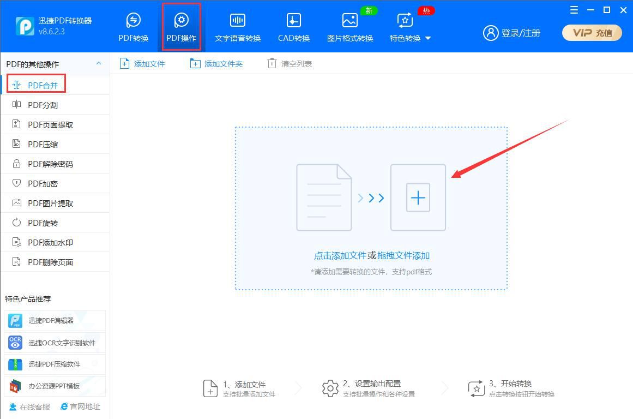Open the hamburger main menu icon
Viewport: 633px width, 419px height.
[574, 10]
